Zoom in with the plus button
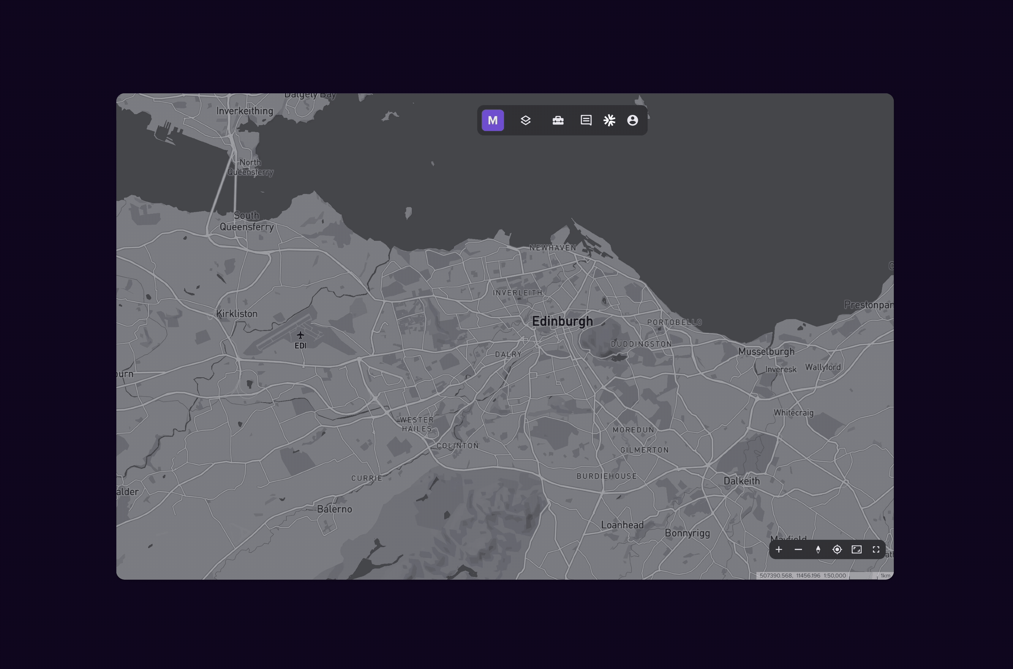This screenshot has height=669, width=1013. 779,550
